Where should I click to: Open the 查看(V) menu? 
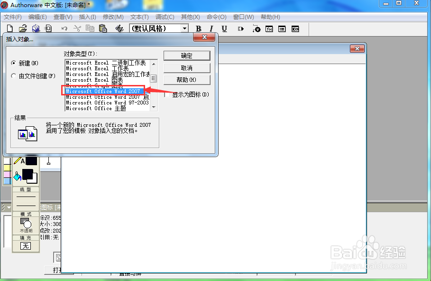point(63,17)
